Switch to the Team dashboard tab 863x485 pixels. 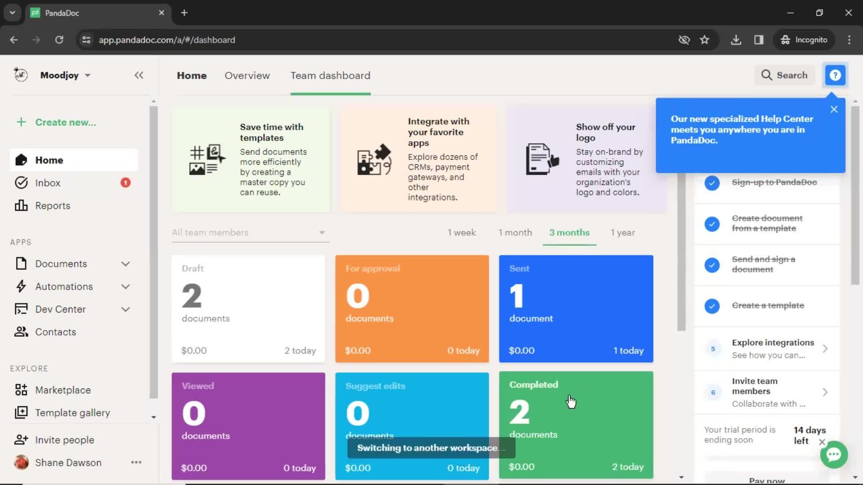pyautogui.click(x=329, y=75)
